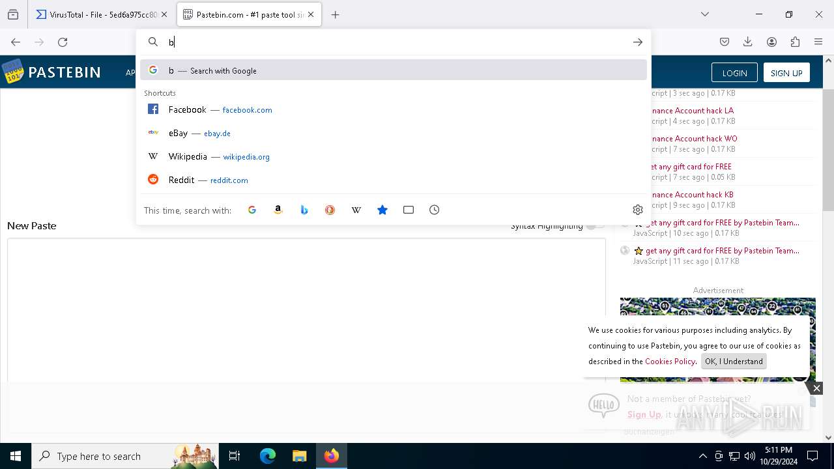Image resolution: width=834 pixels, height=469 pixels.
Task: Open 'get any gift card for FREE' paste
Action: pos(690,166)
